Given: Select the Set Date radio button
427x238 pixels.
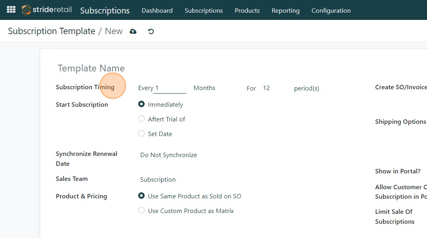Looking at the screenshot, I should [141, 134].
